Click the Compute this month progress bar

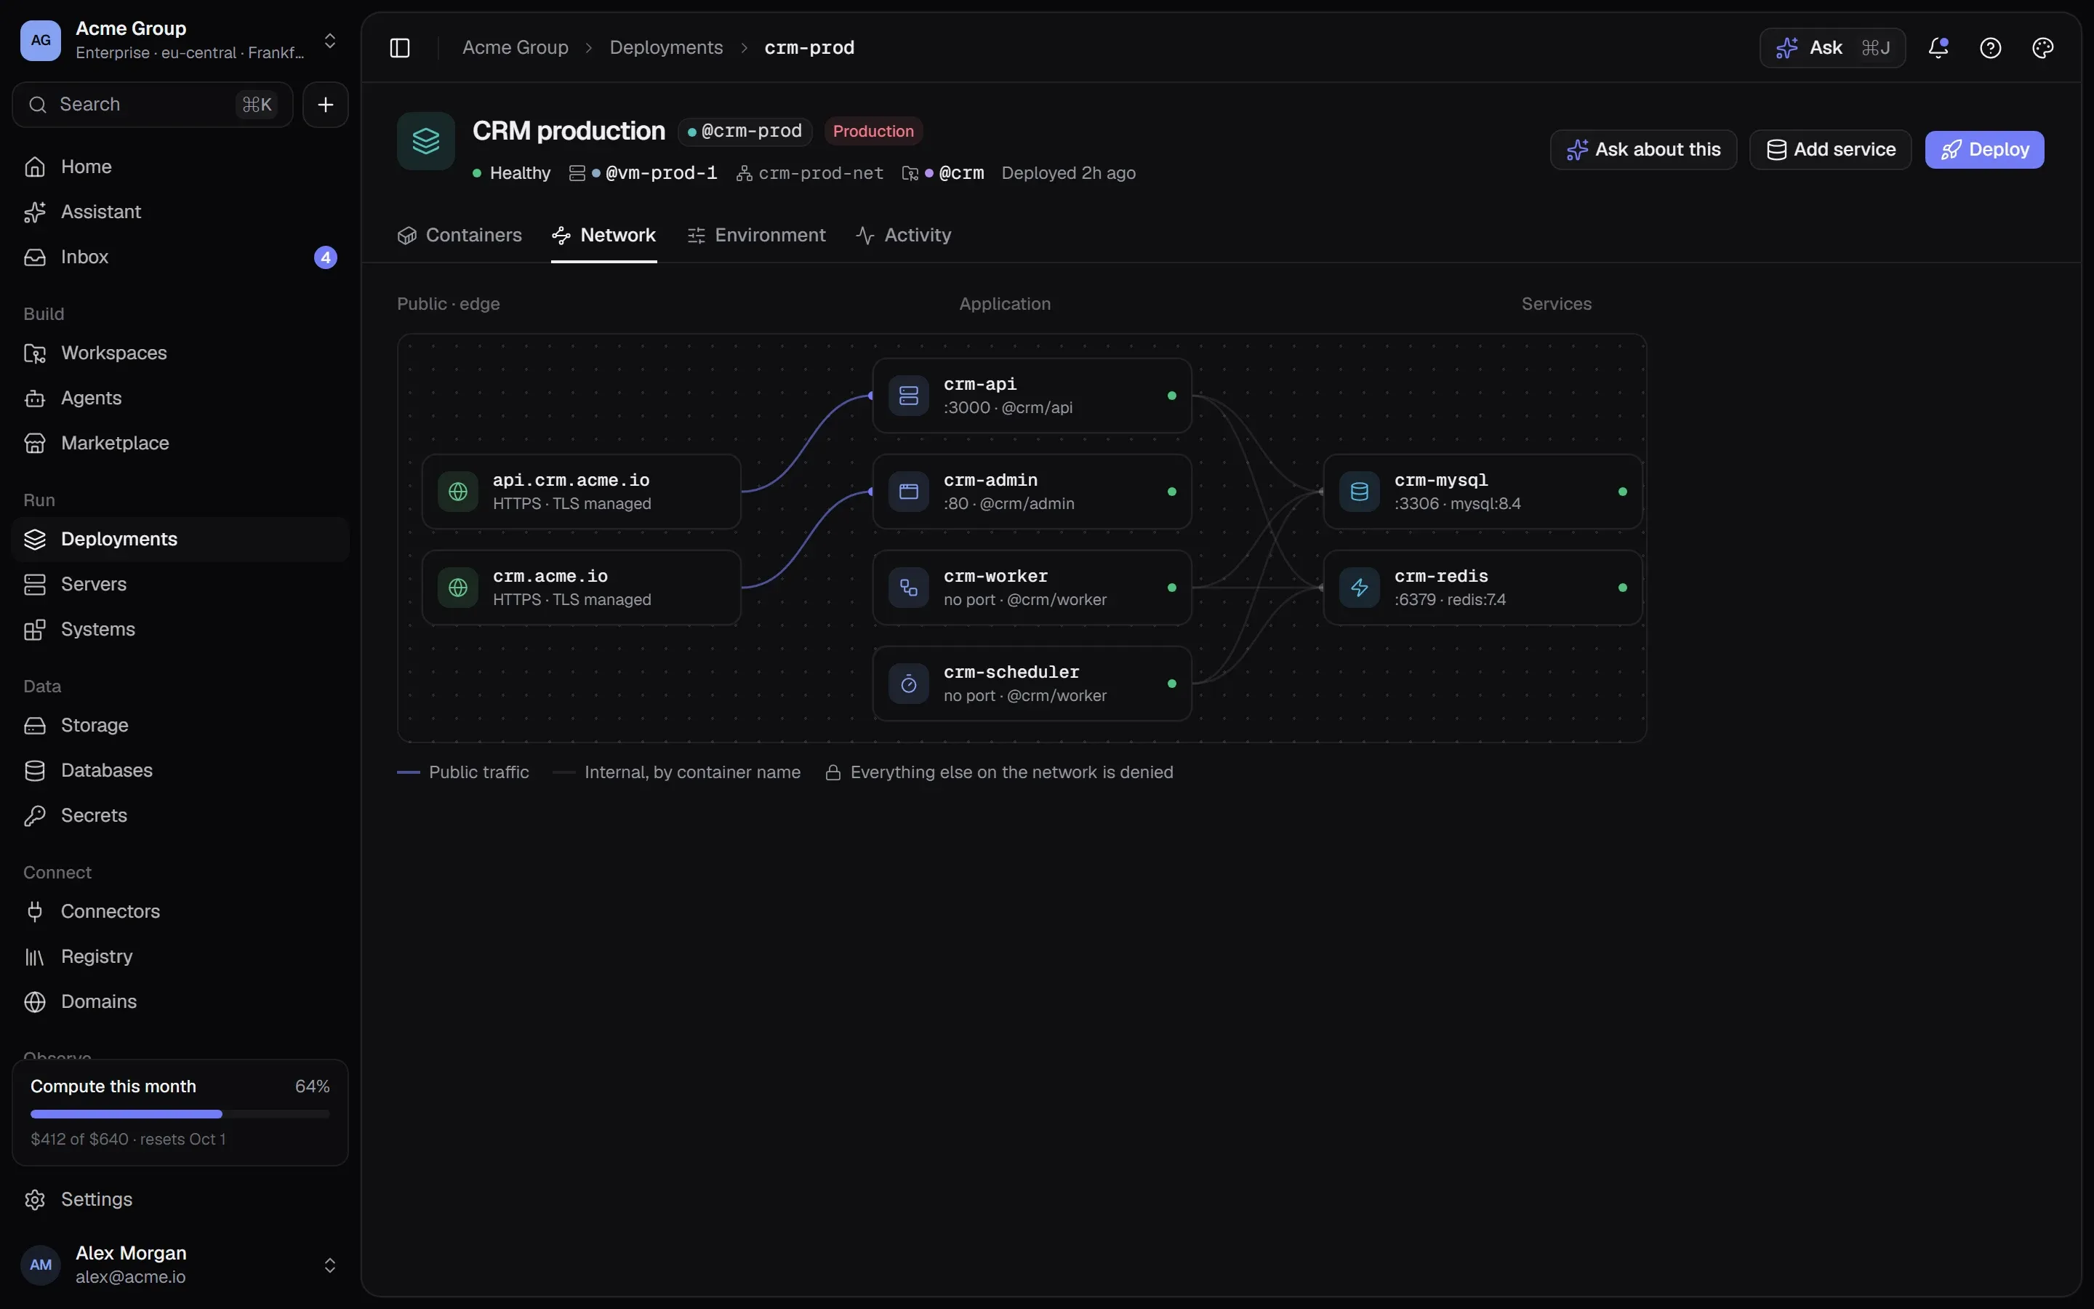(180, 1114)
